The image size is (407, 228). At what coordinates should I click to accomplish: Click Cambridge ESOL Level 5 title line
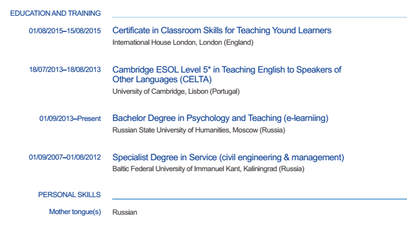227,70
